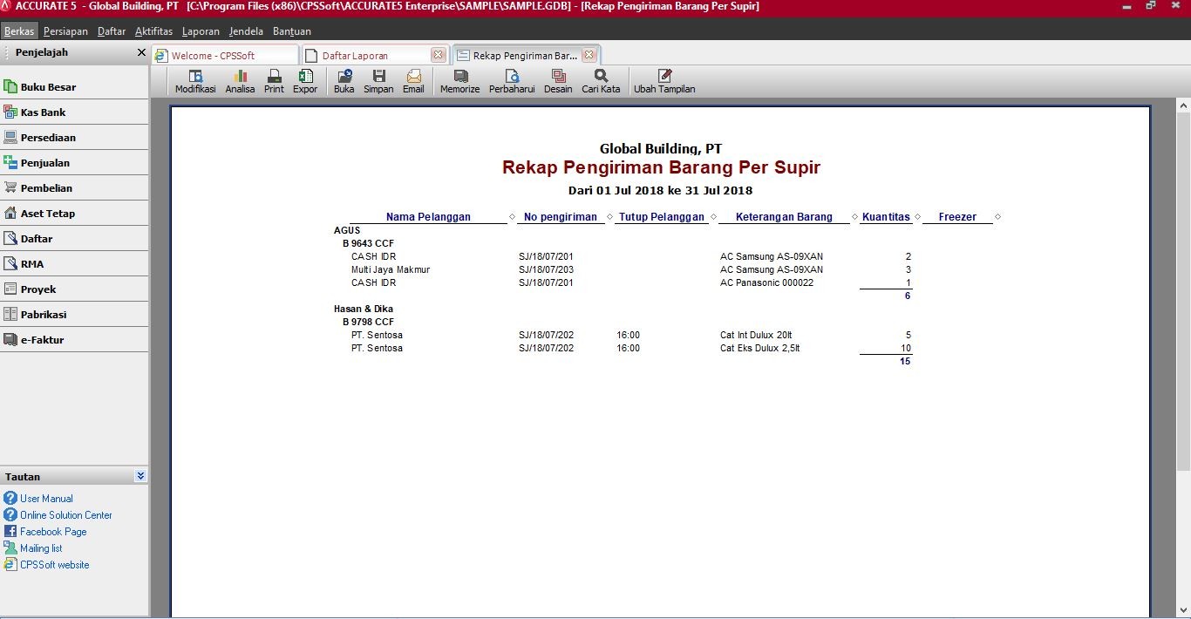The image size is (1191, 619).
Task: Refresh report using Perbaharui icon
Action: point(512,81)
